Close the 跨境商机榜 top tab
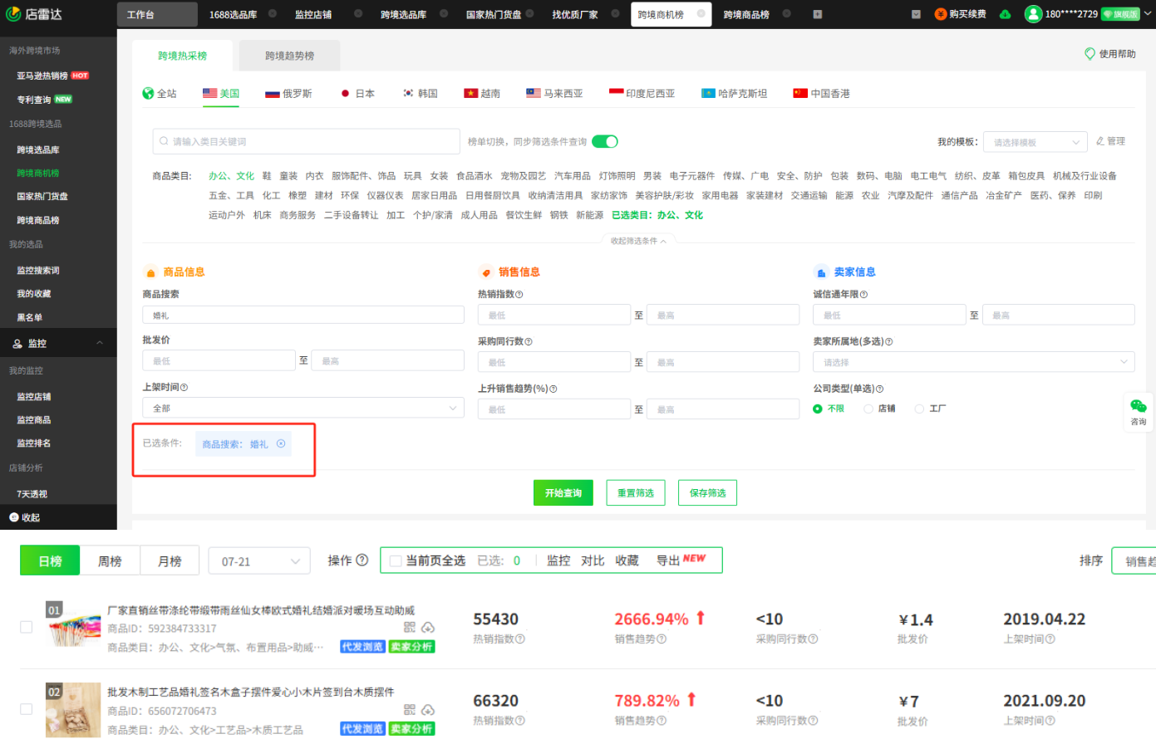 701,14
